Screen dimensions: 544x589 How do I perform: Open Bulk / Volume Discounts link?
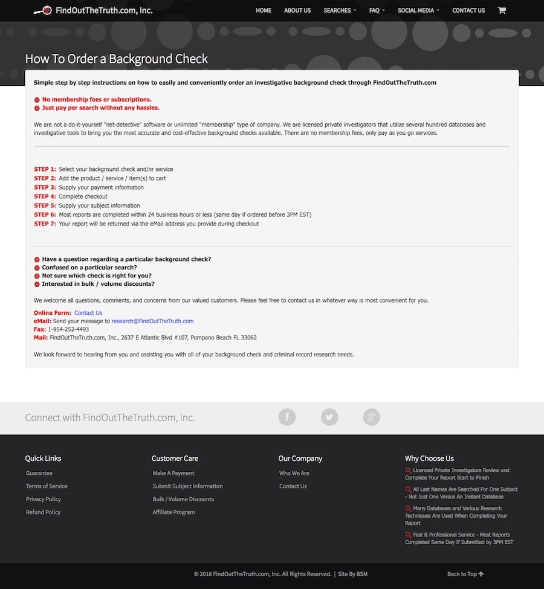183,499
